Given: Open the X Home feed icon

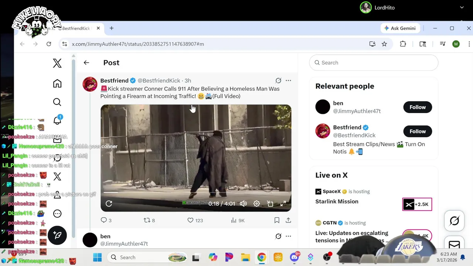Looking at the screenshot, I should (57, 83).
